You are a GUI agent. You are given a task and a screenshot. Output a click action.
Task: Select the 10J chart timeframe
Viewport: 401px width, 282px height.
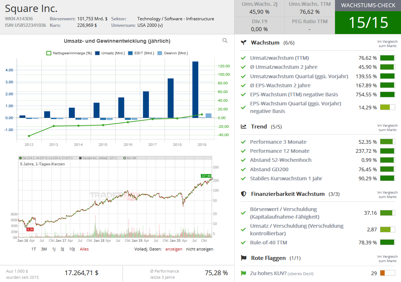click(x=72, y=249)
